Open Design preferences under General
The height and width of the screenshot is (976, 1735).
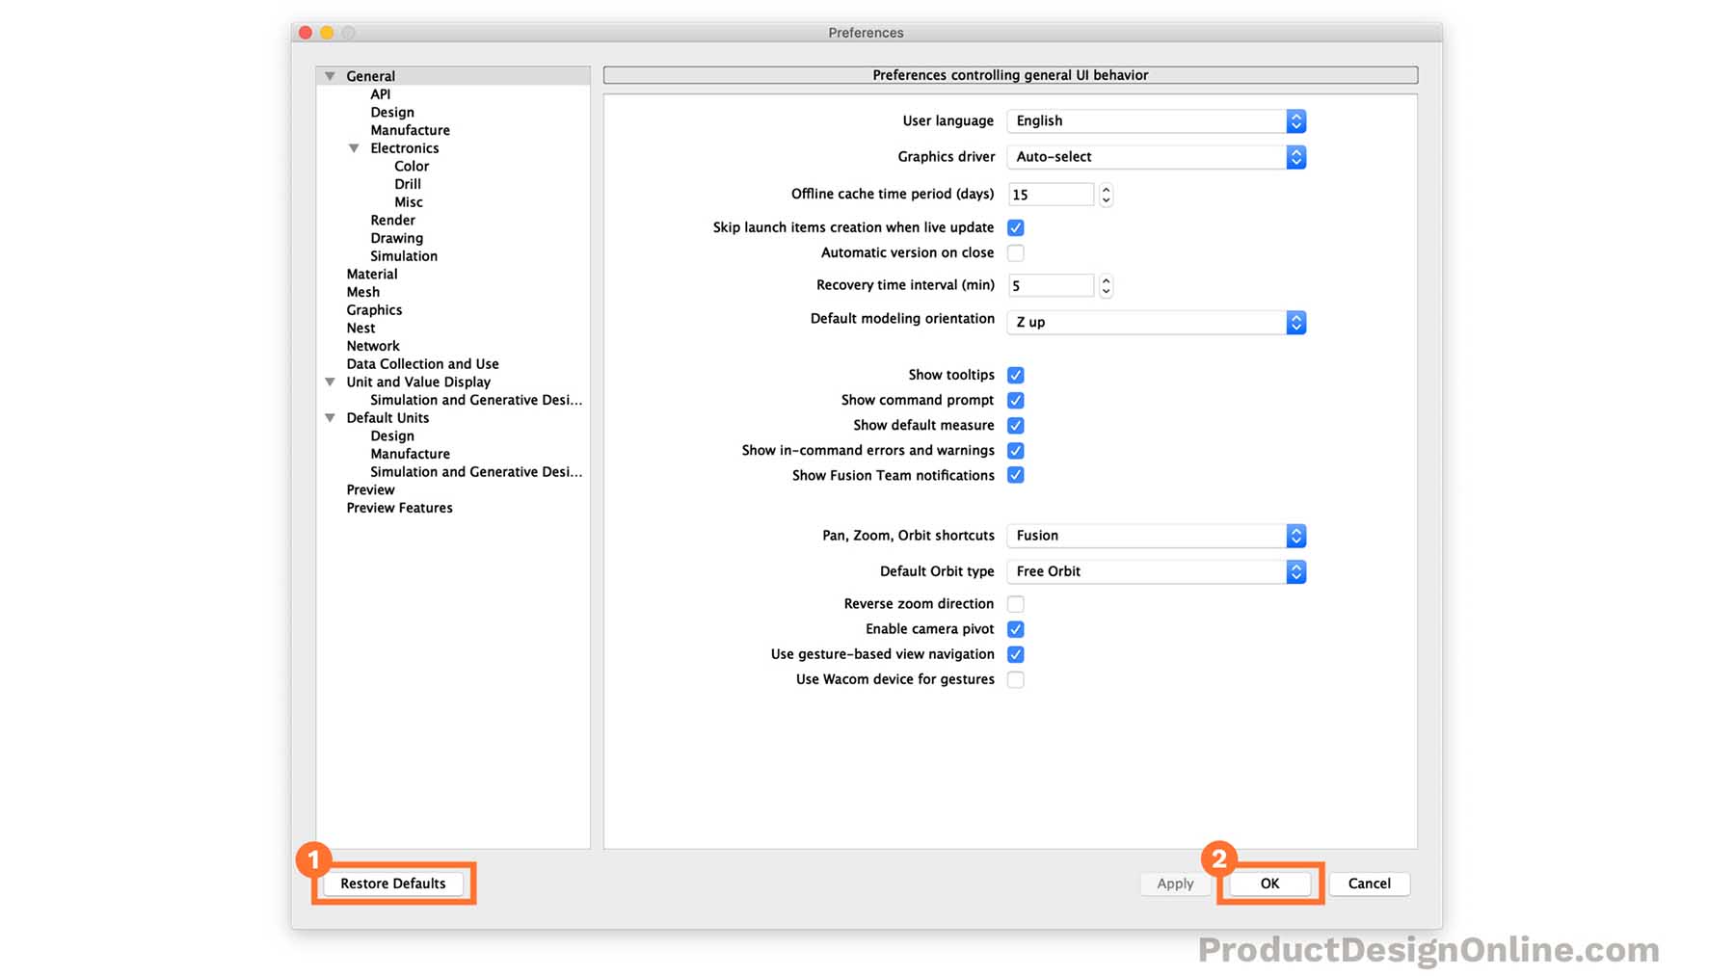[x=392, y=113]
